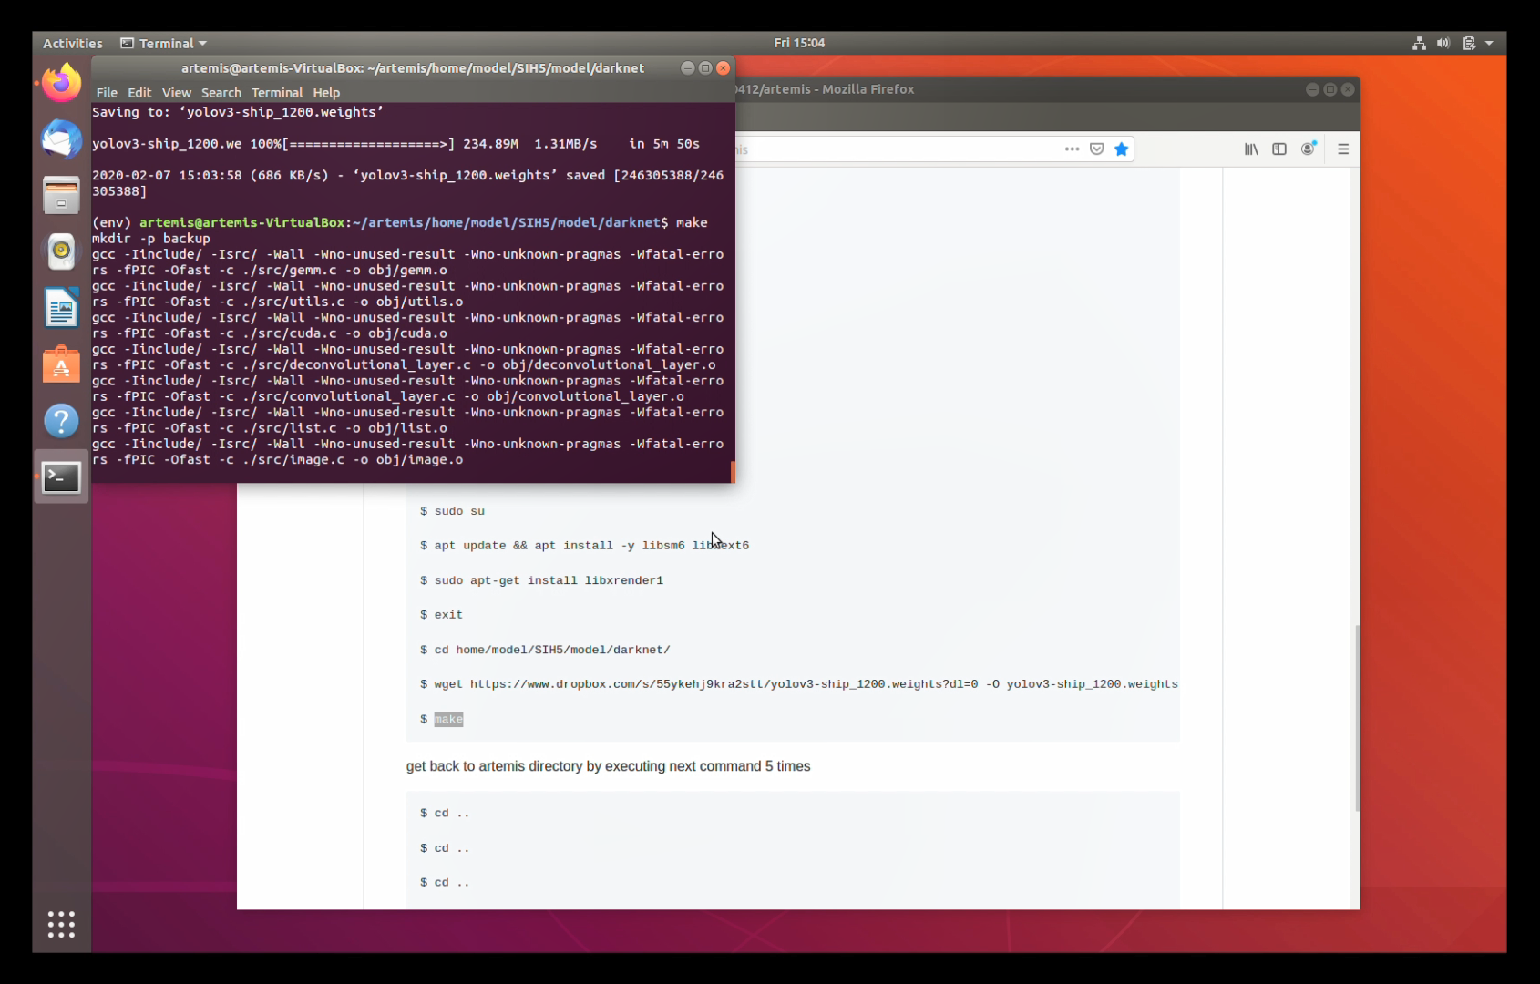Image resolution: width=1540 pixels, height=984 pixels.
Task: Open the Edit menu in Terminal
Action: (139, 92)
